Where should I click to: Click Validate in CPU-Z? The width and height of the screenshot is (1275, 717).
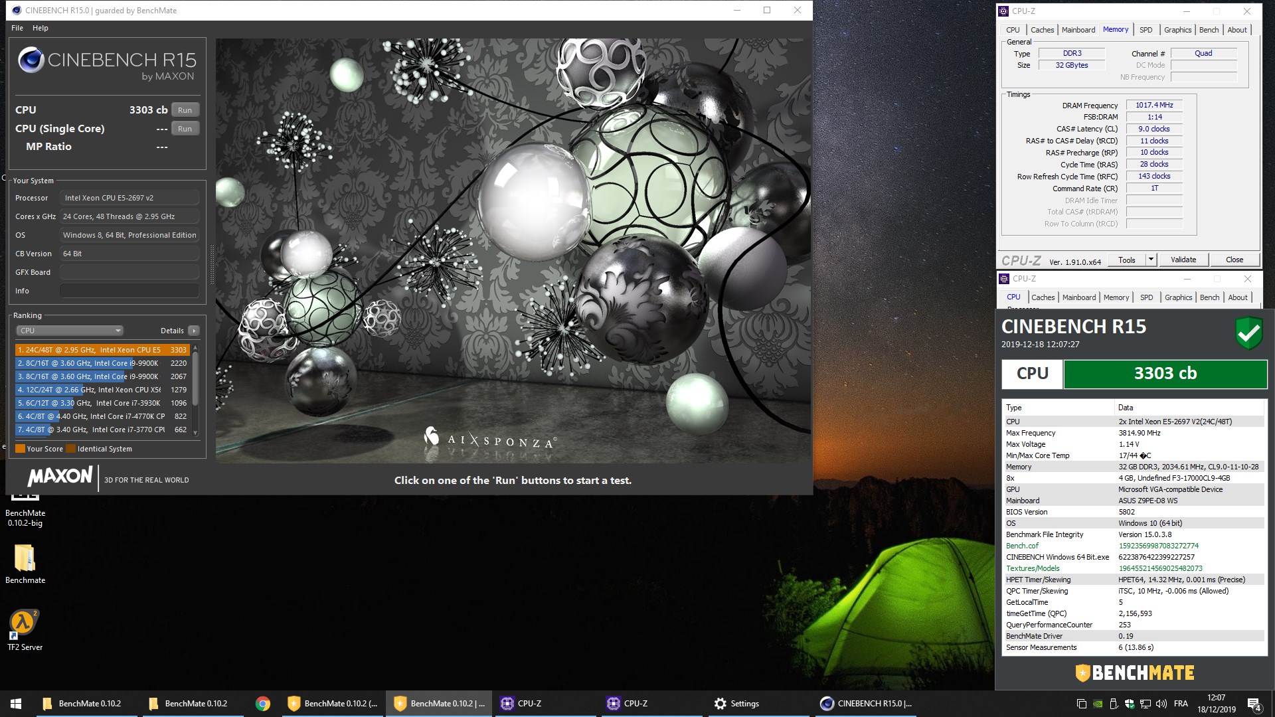click(x=1183, y=260)
